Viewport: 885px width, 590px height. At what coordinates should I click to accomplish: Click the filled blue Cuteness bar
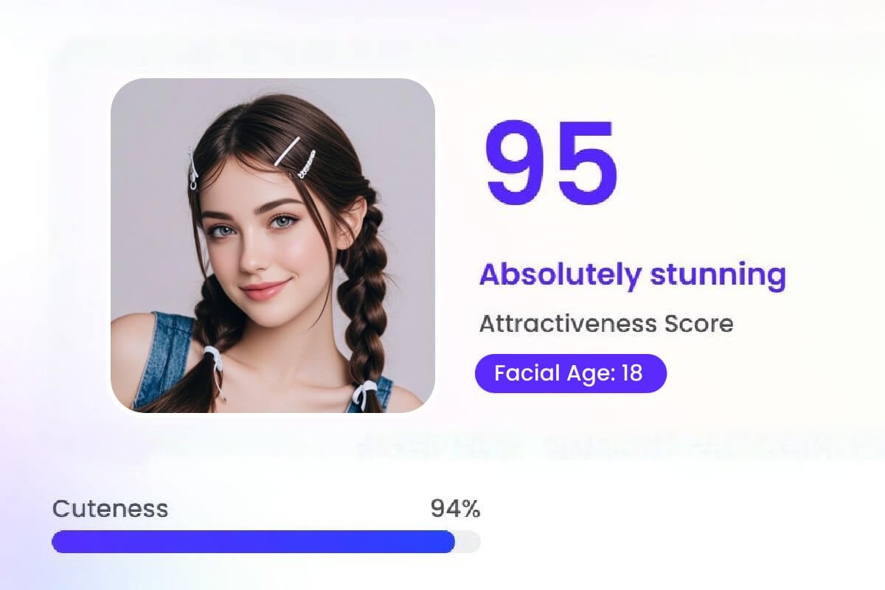point(253,541)
